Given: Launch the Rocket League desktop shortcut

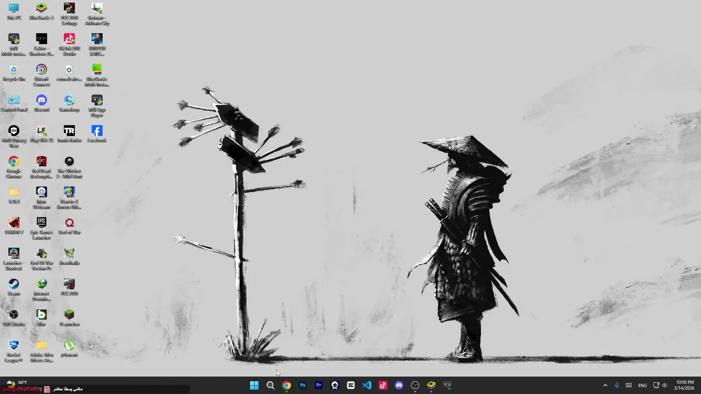Looking at the screenshot, I should click(14, 351).
